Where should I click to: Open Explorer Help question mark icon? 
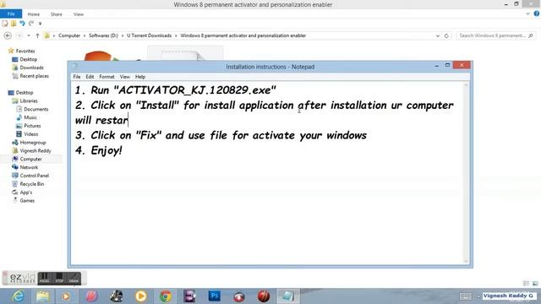point(537,14)
